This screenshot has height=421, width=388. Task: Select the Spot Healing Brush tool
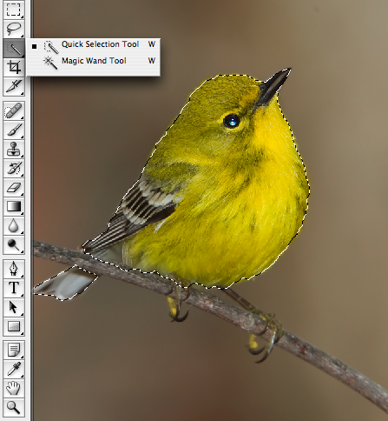(14, 110)
